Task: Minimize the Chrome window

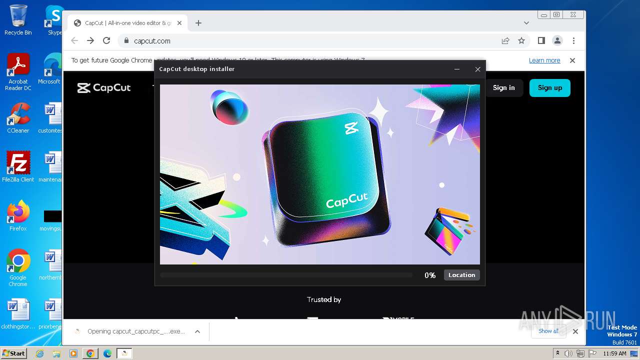Action: coord(543,15)
